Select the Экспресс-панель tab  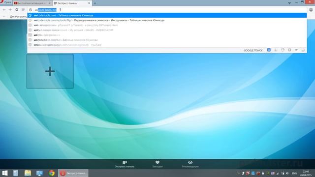[x=70, y=3]
